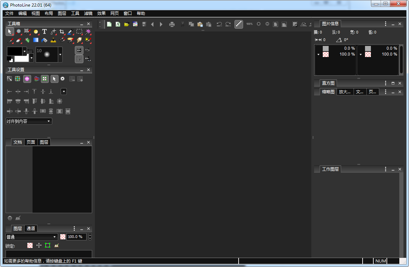Pick the Magic Wand tool
The width and height of the screenshot is (409, 267).
88,31
